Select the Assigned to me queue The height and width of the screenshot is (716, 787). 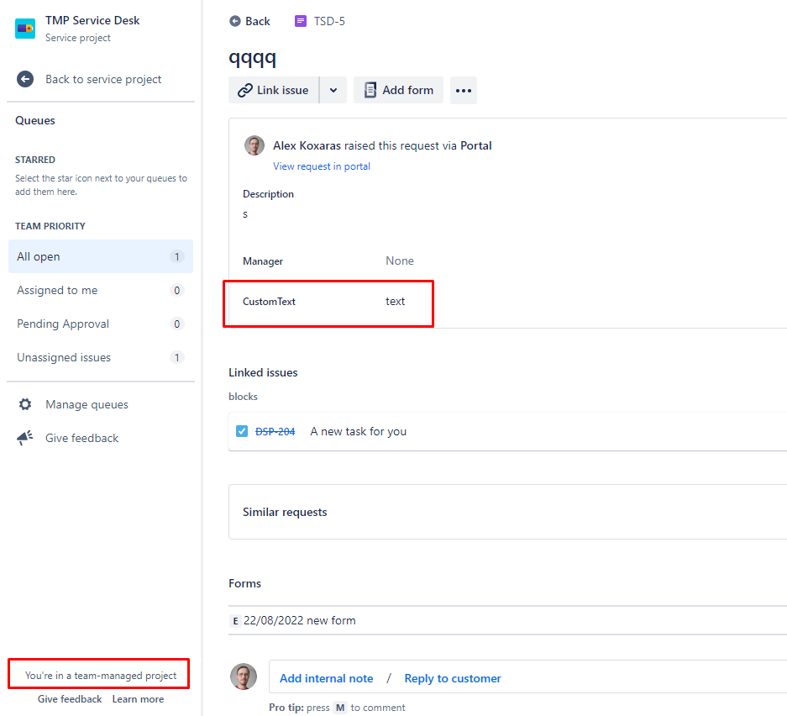[x=101, y=290]
